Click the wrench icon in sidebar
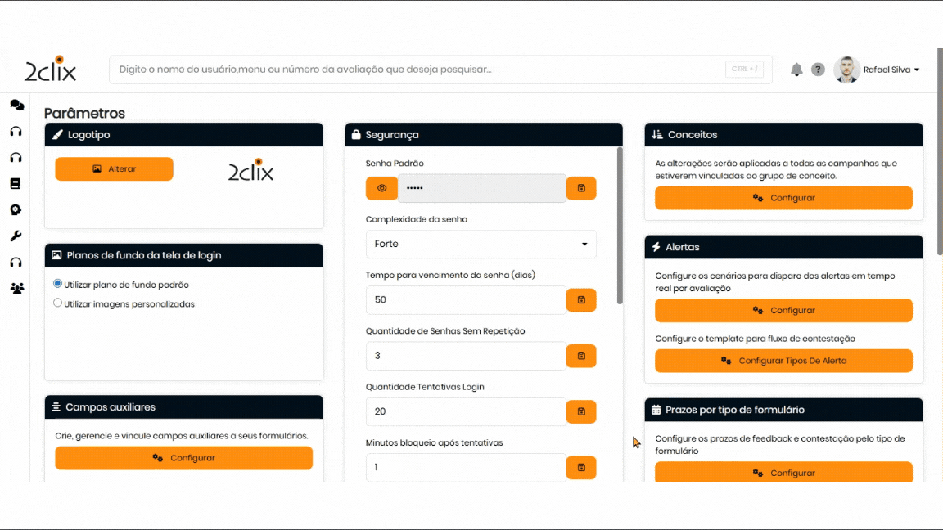 point(16,236)
